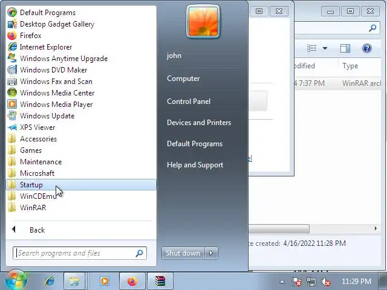387x290 pixels.
Task: Expand the WinRAR folder
Action: point(33,207)
